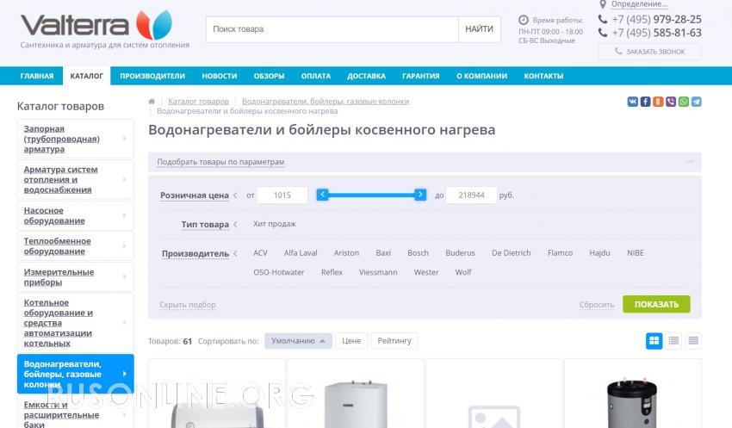Collapse filter panel with minus icon
The height and width of the screenshot is (428, 732).
(690, 162)
